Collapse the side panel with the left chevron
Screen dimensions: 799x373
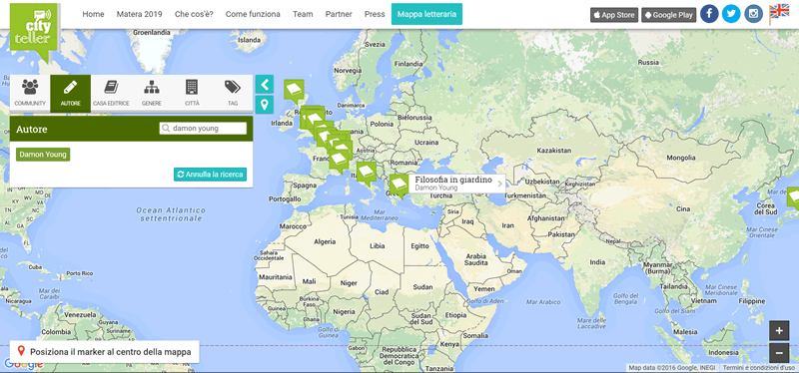(x=265, y=84)
